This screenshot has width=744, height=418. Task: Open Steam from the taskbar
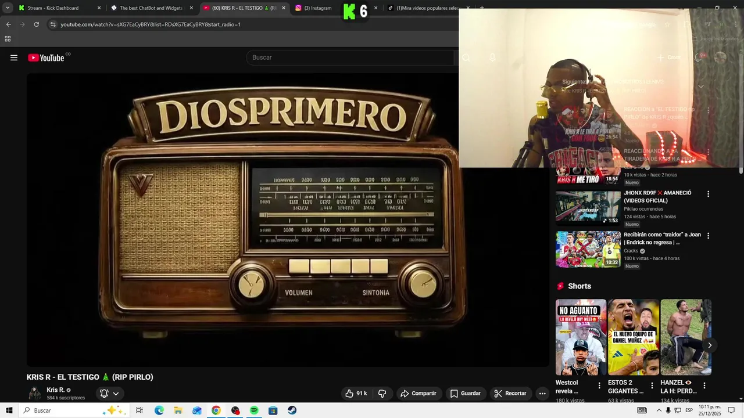(x=292, y=410)
